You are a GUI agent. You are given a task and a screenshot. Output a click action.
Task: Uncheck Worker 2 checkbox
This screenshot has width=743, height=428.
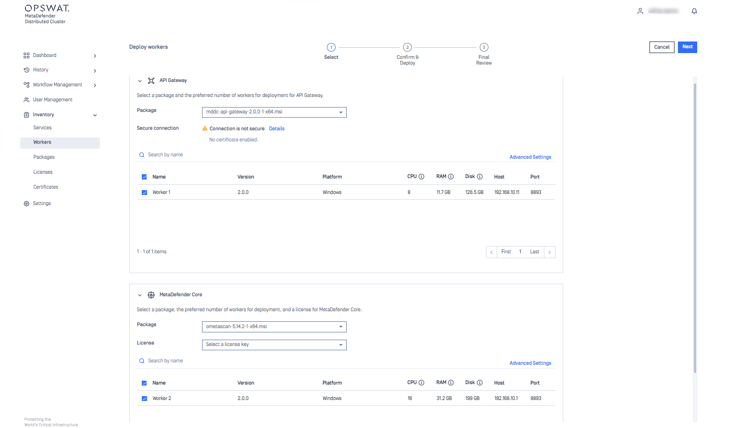(144, 399)
